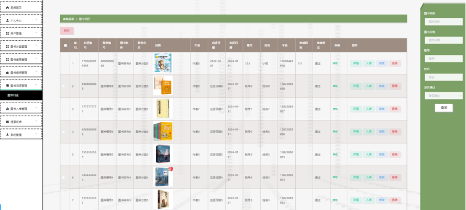
Task: Expand 图书分类管理 menu chevron
Action: coord(36,46)
